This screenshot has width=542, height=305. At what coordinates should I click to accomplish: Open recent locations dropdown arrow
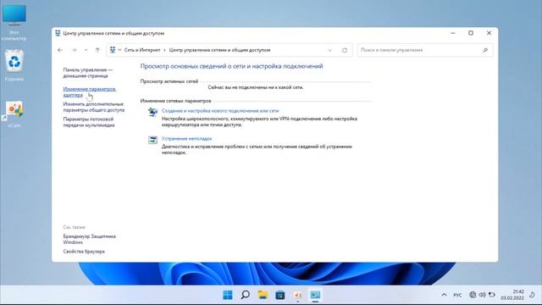tap(86, 50)
